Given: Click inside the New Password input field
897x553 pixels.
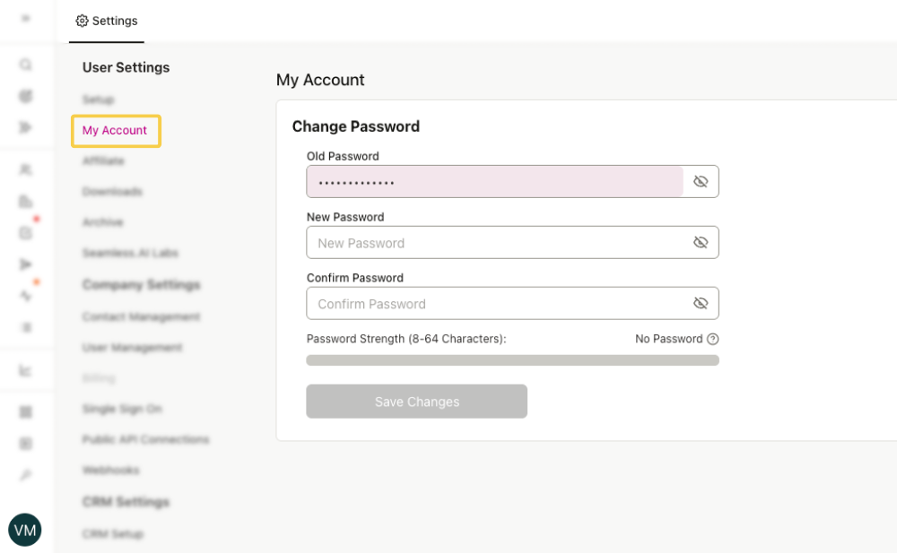Looking at the screenshot, I should point(493,242).
